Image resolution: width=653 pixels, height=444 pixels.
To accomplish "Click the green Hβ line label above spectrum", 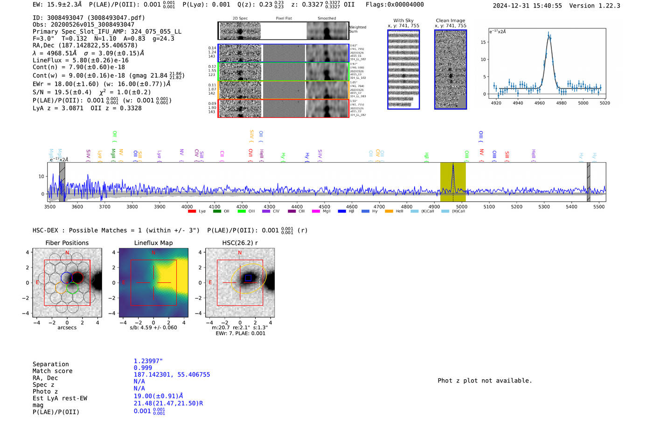I will (x=426, y=157).
